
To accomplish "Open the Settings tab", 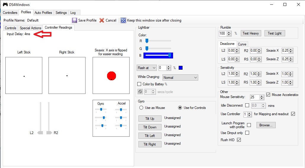I will [61, 13].
